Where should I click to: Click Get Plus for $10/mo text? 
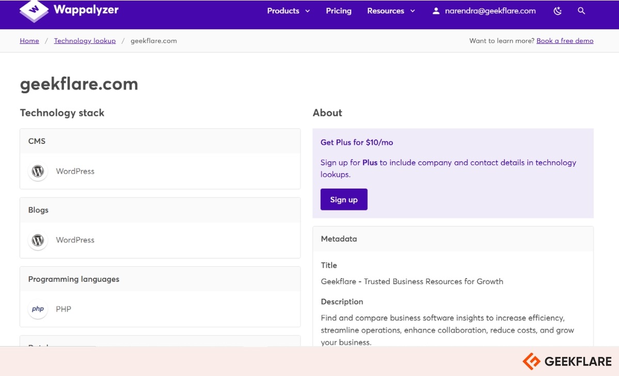coord(357,142)
